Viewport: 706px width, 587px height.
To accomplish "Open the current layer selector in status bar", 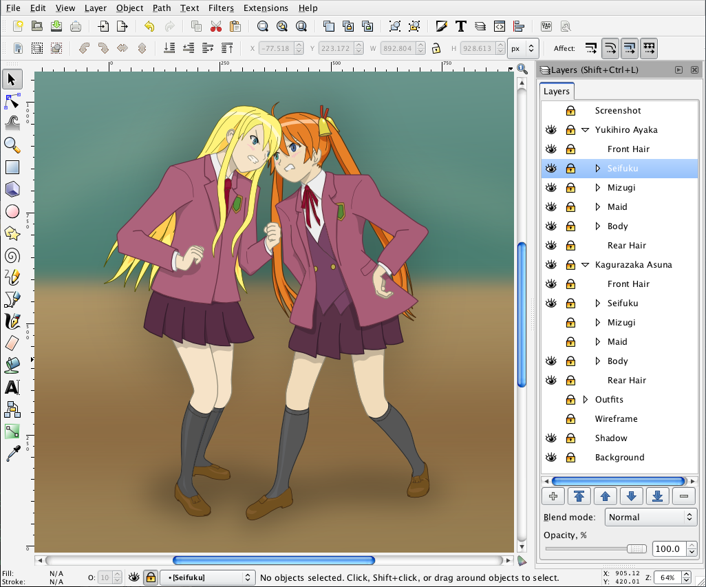I will click(206, 577).
